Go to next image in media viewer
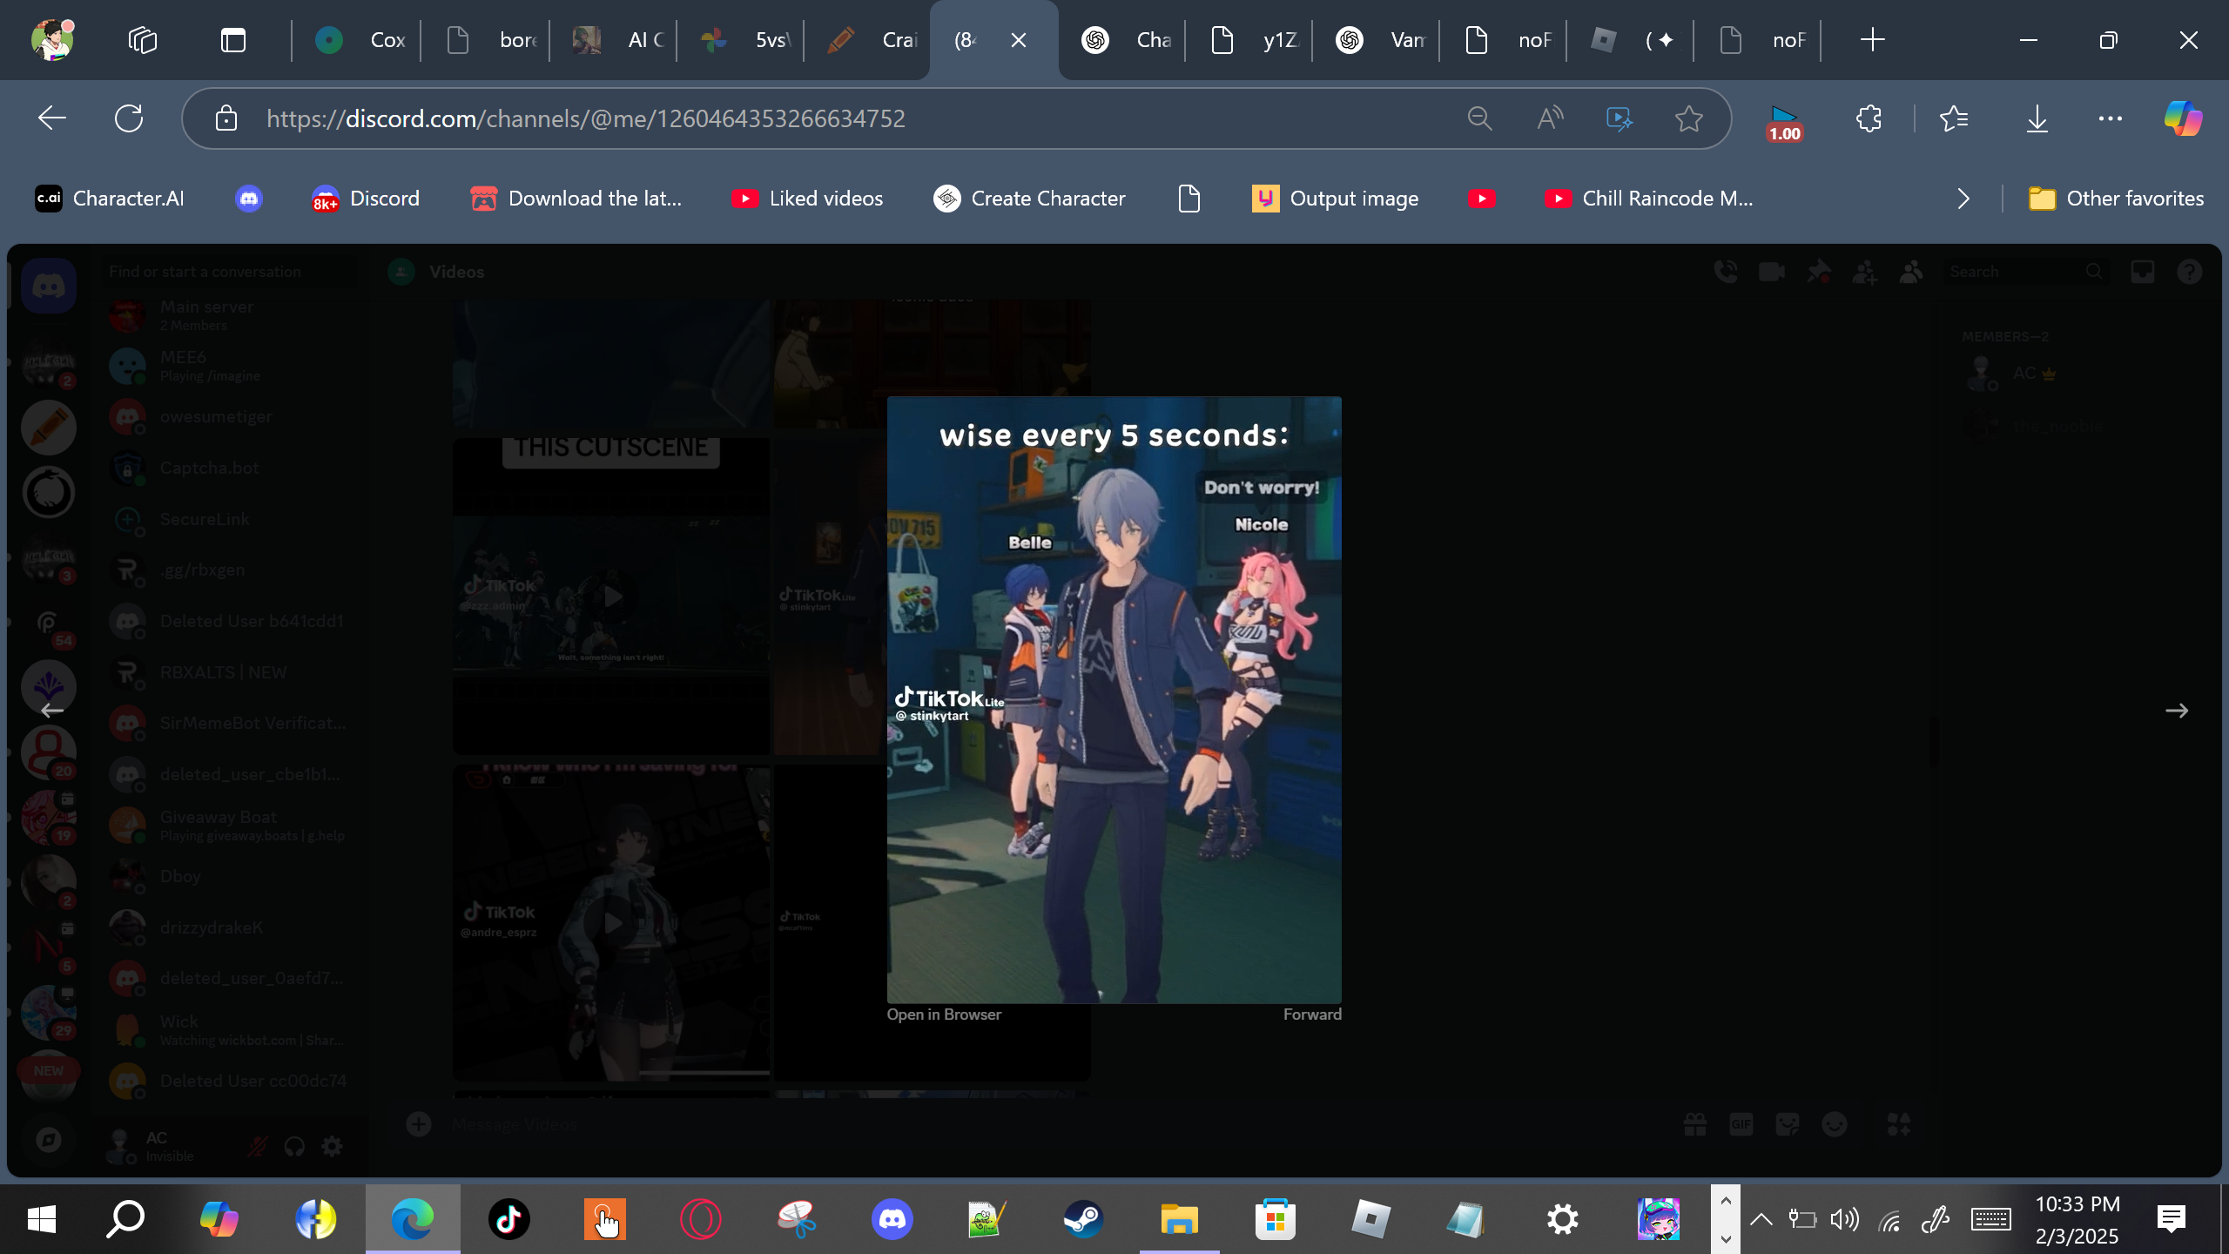Image resolution: width=2229 pixels, height=1254 pixels. click(2177, 711)
